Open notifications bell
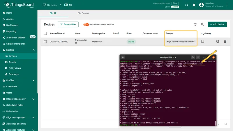233x131 pixels. [194, 5]
